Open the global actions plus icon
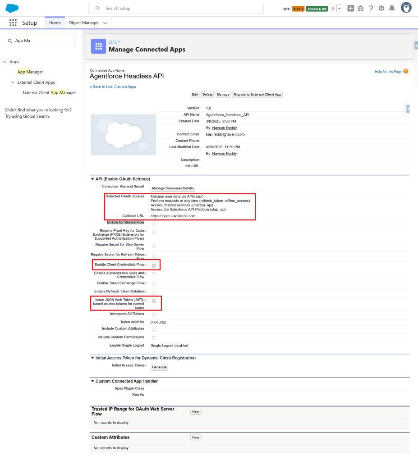Viewport: 418px width, 461px height. [x=351, y=9]
